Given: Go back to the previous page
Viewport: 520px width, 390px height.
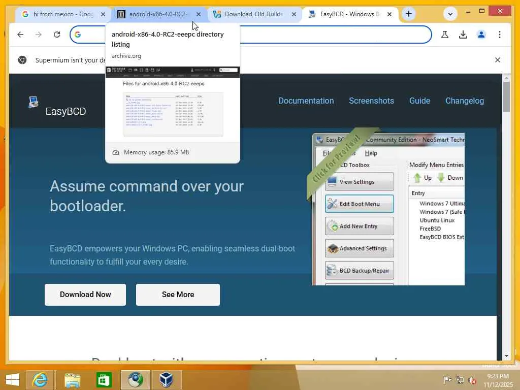Looking at the screenshot, I should click(20, 35).
